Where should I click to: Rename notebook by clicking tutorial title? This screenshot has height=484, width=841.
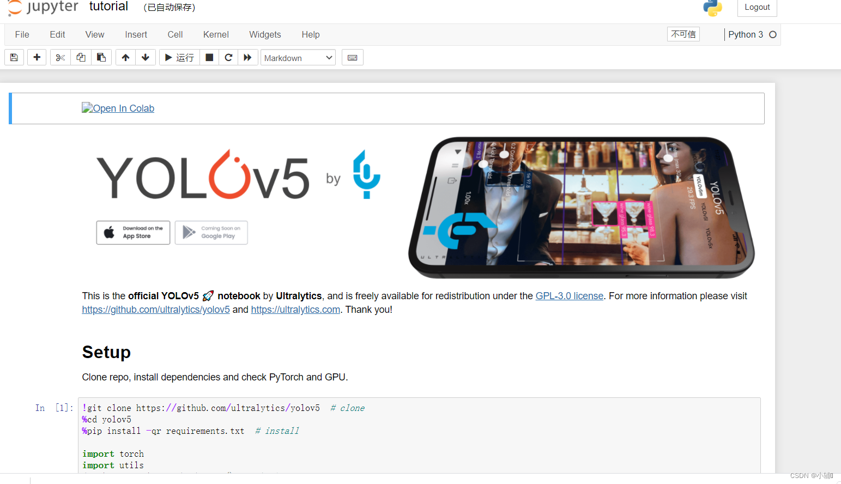(x=108, y=7)
